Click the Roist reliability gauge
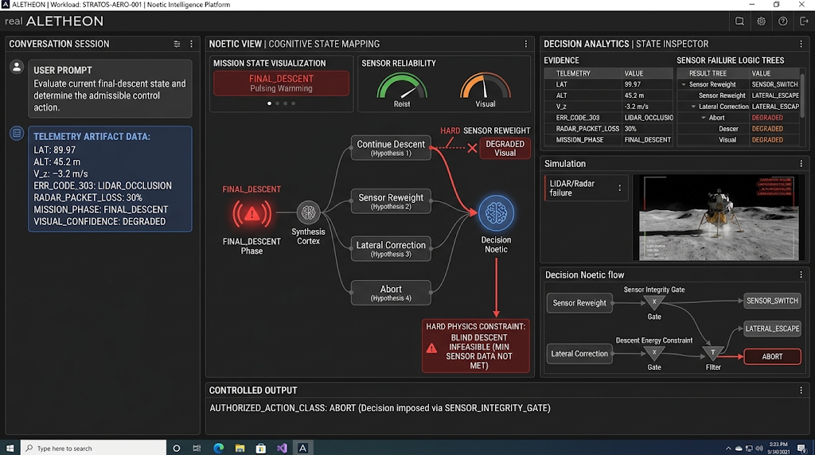 click(402, 86)
